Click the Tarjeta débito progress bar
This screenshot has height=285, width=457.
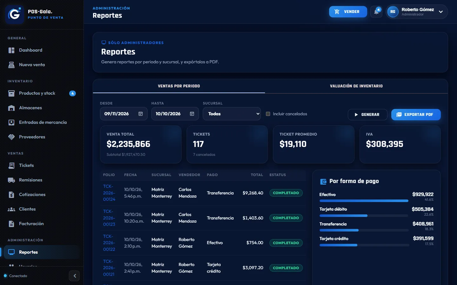(x=364, y=216)
